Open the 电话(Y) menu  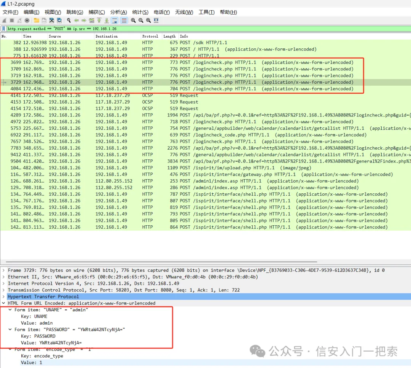coord(161,12)
